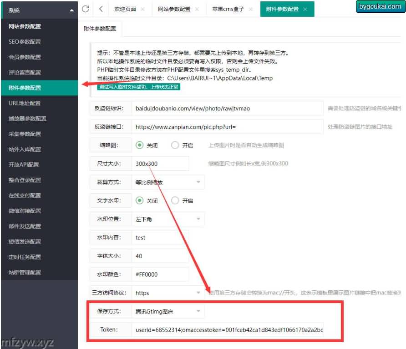This screenshot has height=349, width=406.
Task: Open 在线支付配置 sidebar link
Action: click(x=25, y=195)
